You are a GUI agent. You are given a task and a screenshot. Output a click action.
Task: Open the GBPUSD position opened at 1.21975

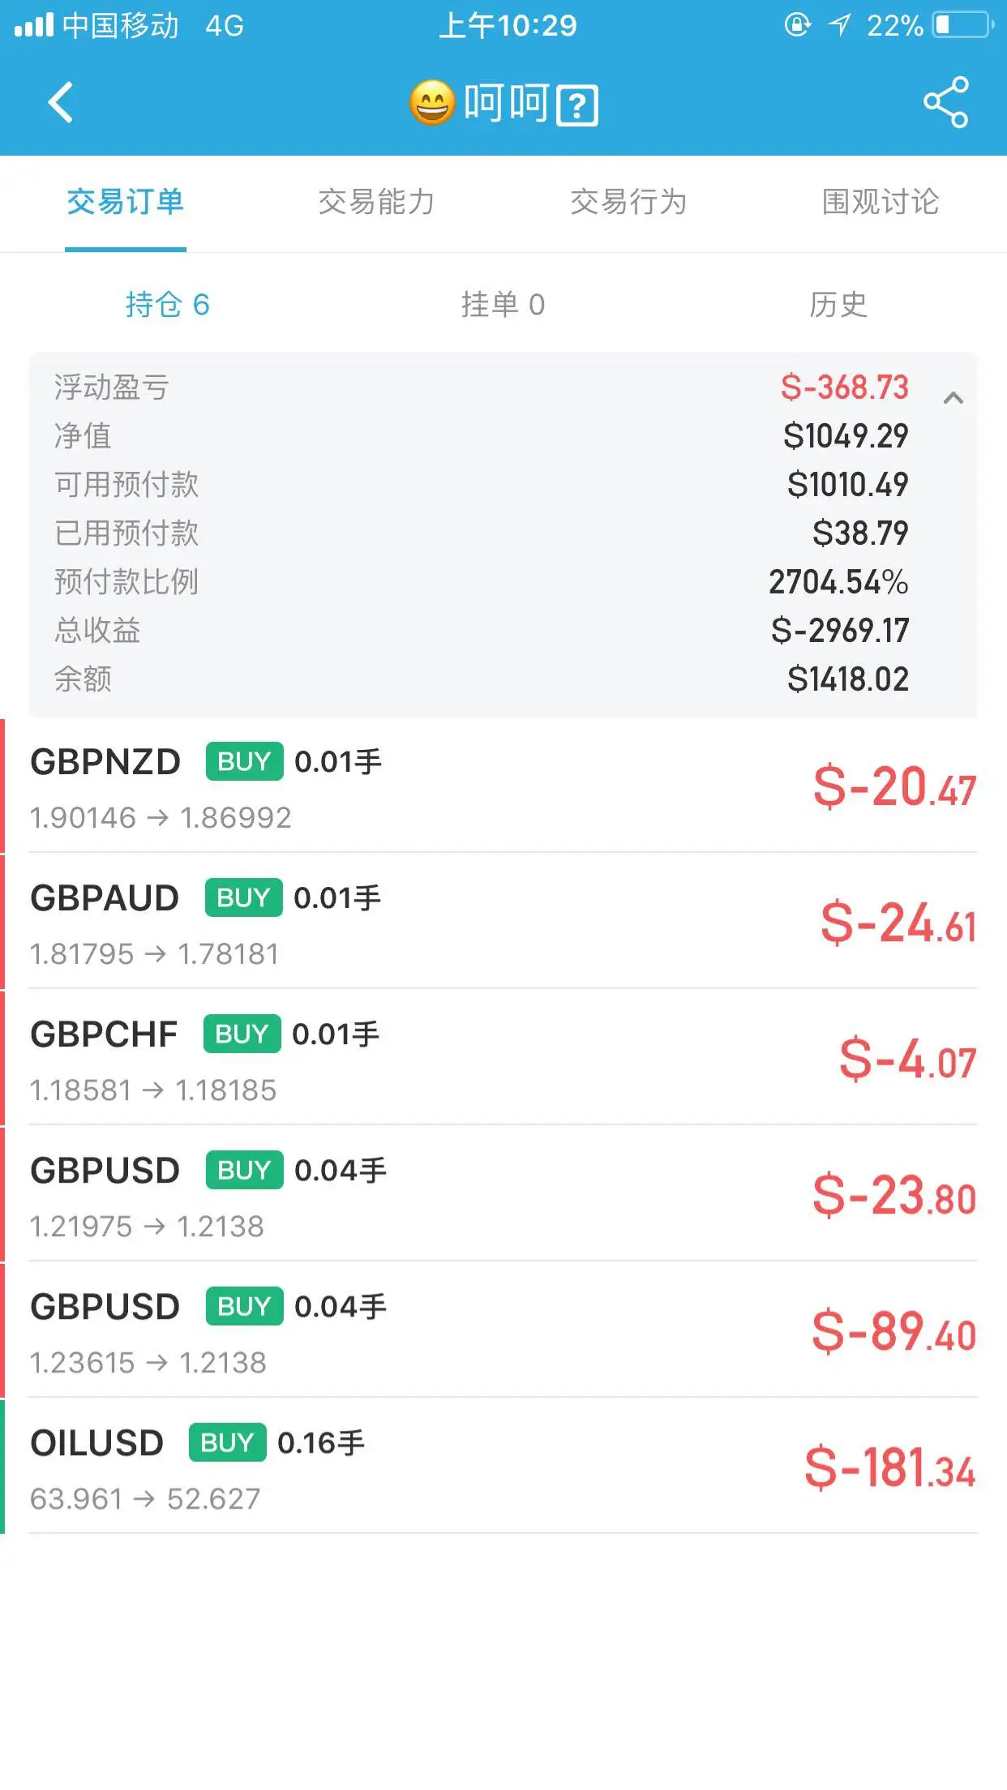point(504,1196)
